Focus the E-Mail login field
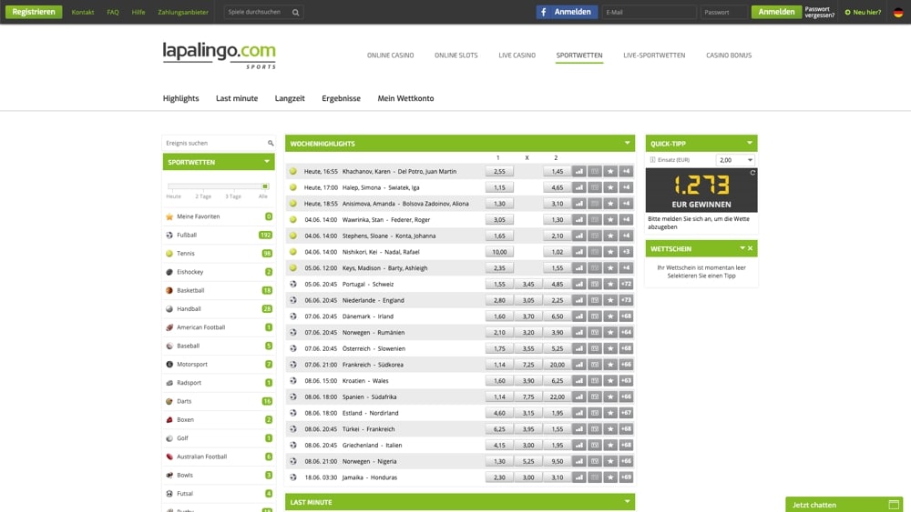This screenshot has width=911, height=512. pos(649,12)
